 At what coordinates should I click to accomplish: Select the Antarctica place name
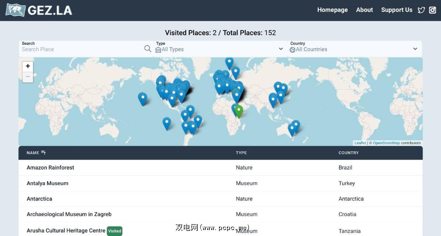(39, 199)
